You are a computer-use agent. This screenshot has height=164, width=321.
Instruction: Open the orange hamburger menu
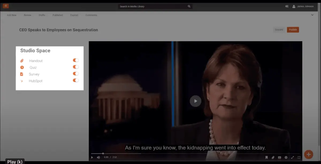click(6, 6)
